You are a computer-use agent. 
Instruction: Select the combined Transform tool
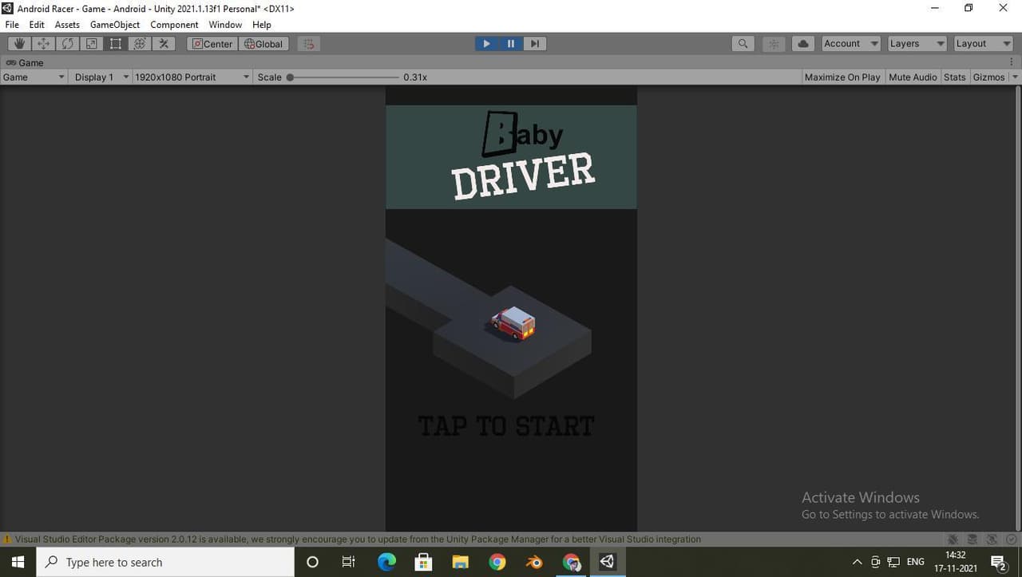pyautogui.click(x=139, y=44)
